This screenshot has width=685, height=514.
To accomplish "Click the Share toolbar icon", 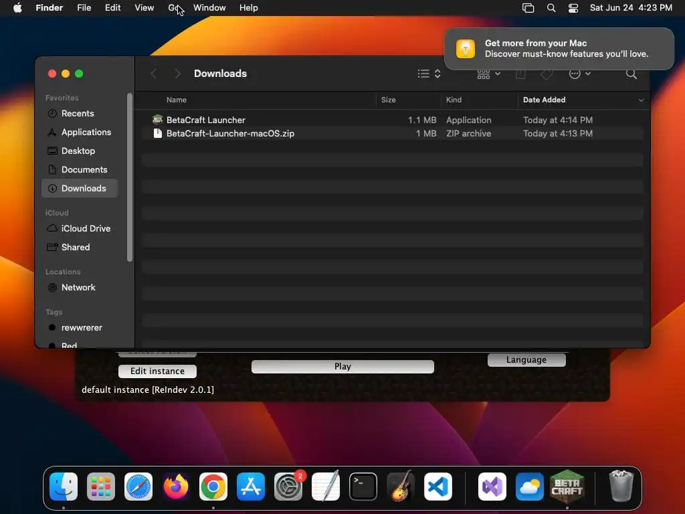I will (x=520, y=74).
